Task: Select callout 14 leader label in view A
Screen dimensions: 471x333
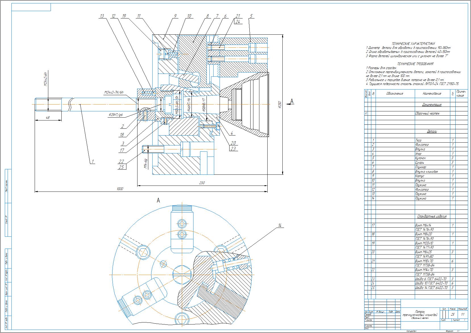Action: pos(280,225)
